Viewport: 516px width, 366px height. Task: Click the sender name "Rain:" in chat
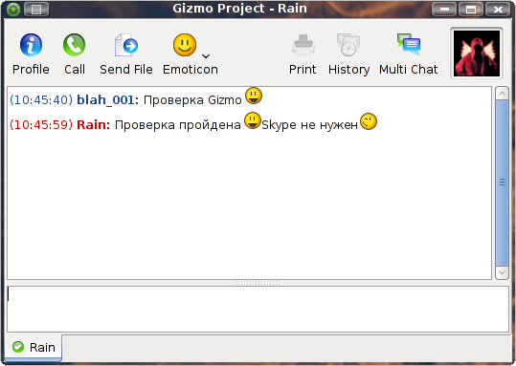pyautogui.click(x=93, y=125)
